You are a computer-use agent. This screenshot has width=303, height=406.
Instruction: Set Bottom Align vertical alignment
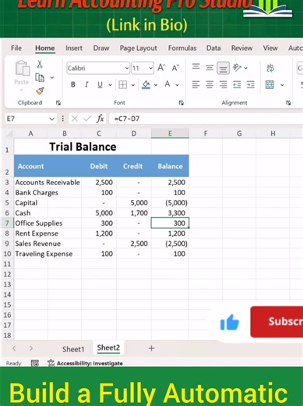pos(223,68)
